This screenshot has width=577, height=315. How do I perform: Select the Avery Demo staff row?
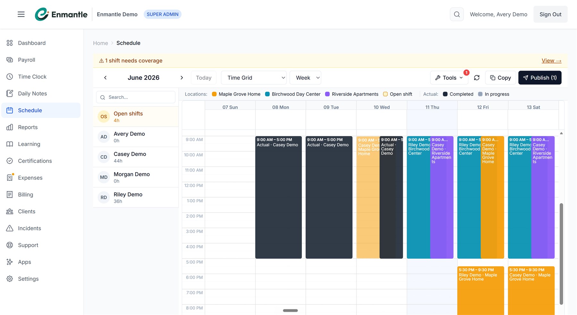(136, 137)
